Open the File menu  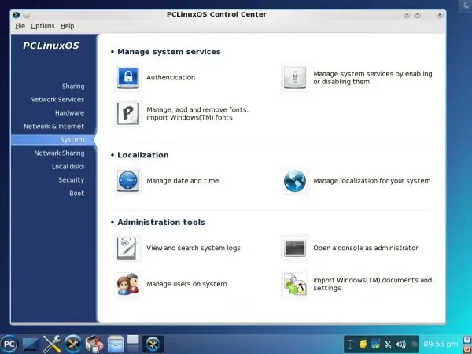pyautogui.click(x=20, y=26)
